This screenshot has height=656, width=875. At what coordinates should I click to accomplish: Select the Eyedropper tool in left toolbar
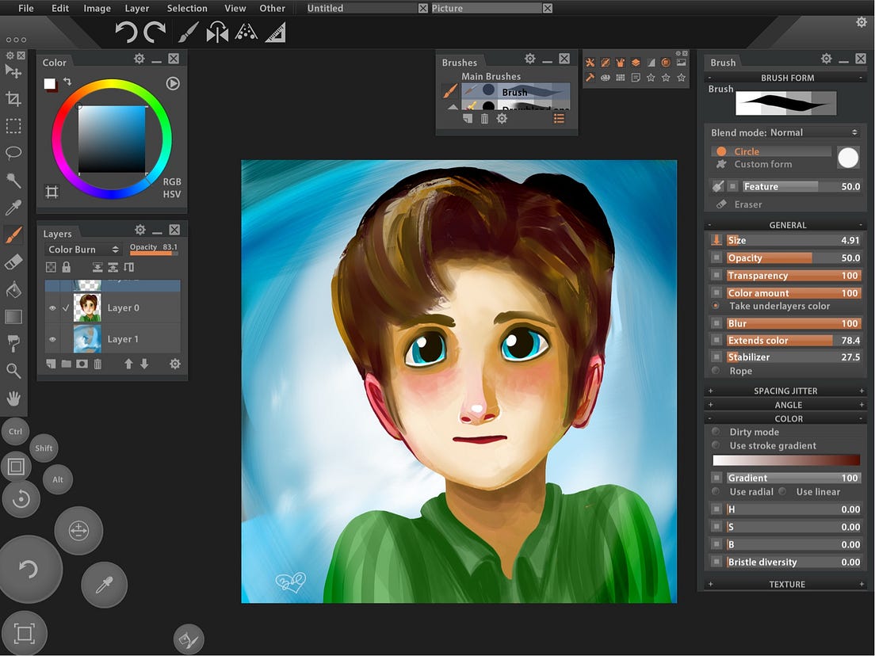(13, 208)
